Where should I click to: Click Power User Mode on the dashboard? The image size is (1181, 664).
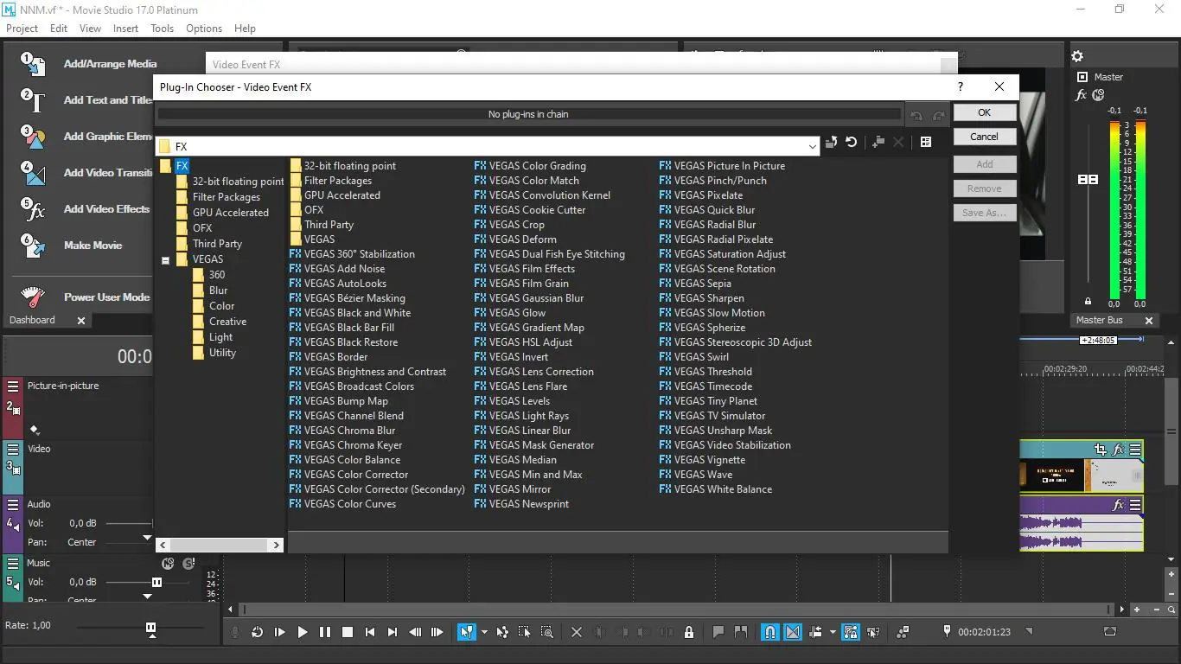[x=106, y=297]
